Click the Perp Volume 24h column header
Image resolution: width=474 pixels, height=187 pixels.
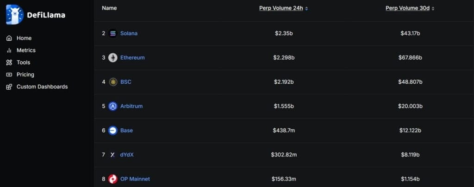point(281,8)
